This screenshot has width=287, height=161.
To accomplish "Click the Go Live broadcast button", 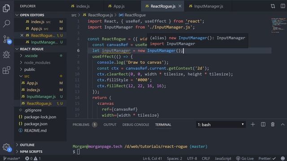I will [x=245, y=158].
